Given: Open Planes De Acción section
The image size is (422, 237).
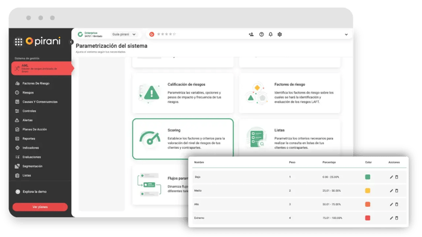Looking at the screenshot, I should [34, 129].
